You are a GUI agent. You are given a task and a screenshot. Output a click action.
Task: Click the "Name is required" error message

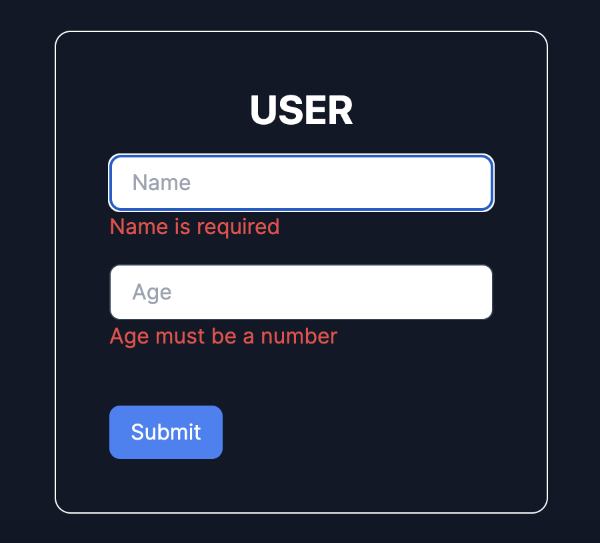pos(194,227)
